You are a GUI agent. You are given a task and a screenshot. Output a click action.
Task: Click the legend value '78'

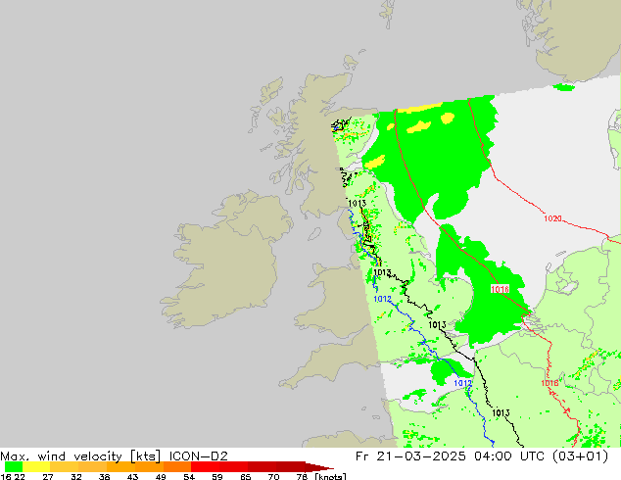click(302, 476)
